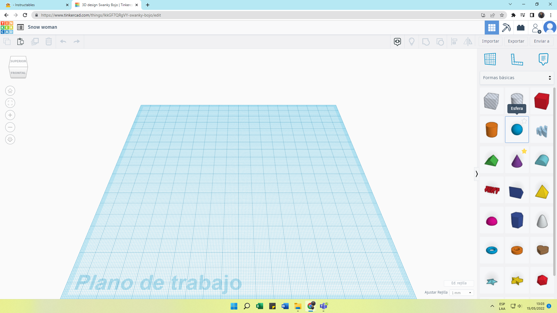557x313 pixels.
Task: Toggle the grid blocks view mode
Action: (492, 28)
